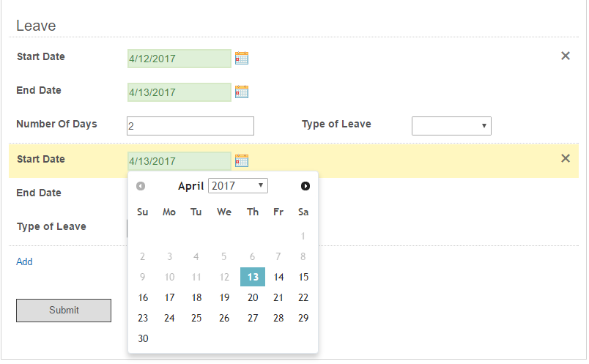Choose April 20 in the calendar
Screen dimensions: 589x364
(x=253, y=297)
